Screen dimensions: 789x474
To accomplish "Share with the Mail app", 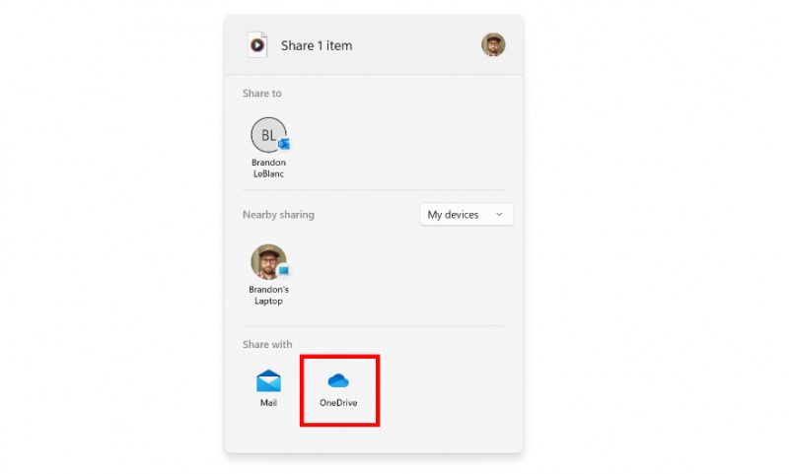I will [x=268, y=388].
